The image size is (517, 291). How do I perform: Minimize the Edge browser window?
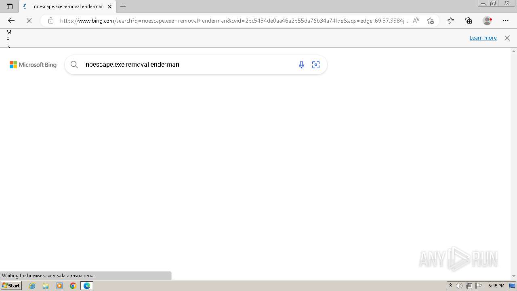point(483,4)
